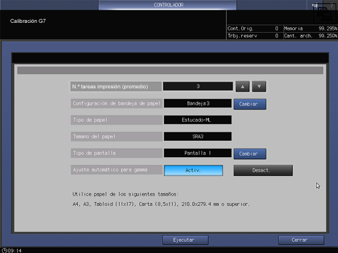Click the Cont. arch. 99.250% status entry
The width and height of the screenshot is (338, 253).
(x=311, y=36)
